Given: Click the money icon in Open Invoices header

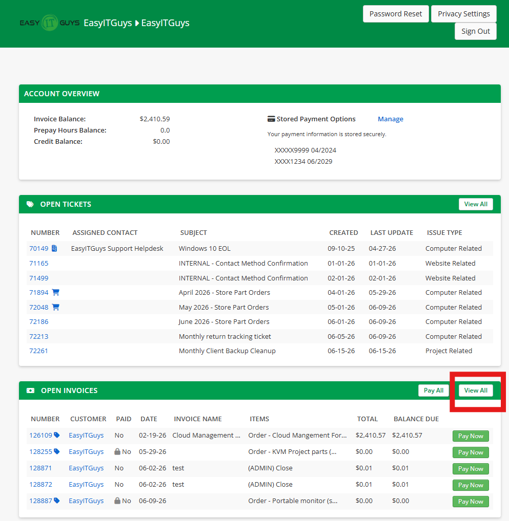Looking at the screenshot, I should pyautogui.click(x=30, y=390).
